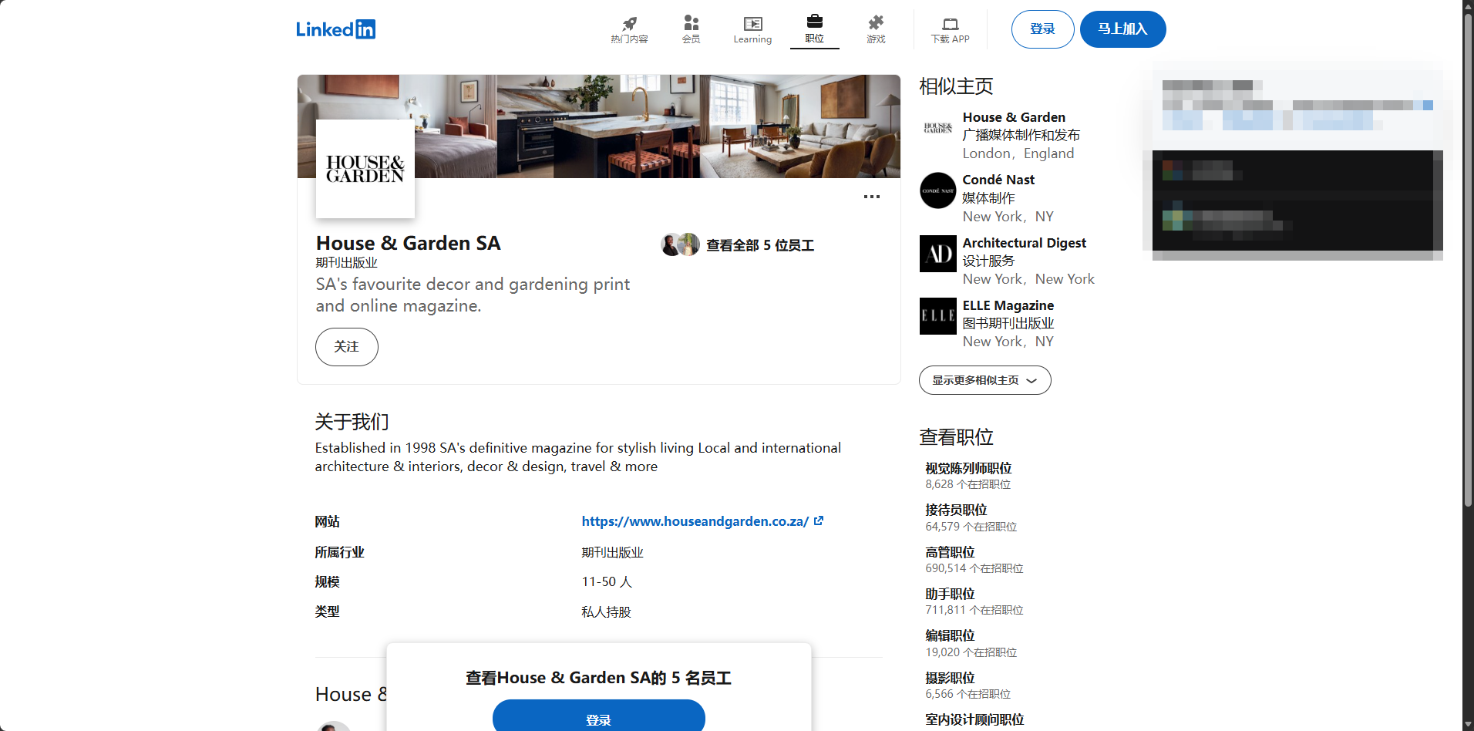Click the 查看职位 section heading
This screenshot has width=1474, height=731.
(956, 437)
